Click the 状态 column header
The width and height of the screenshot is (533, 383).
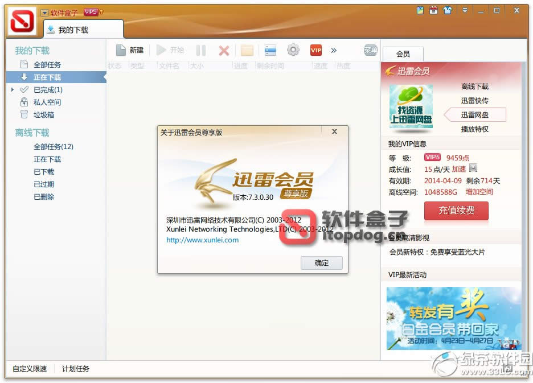point(114,66)
